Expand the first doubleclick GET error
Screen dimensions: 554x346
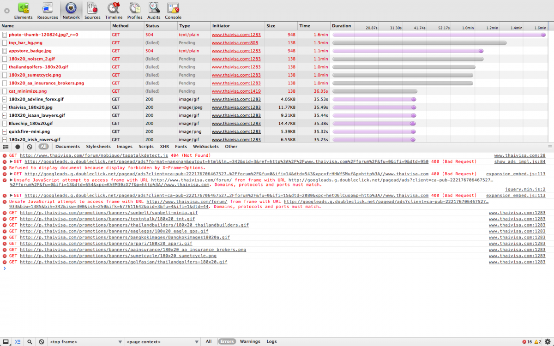[x=11, y=161]
